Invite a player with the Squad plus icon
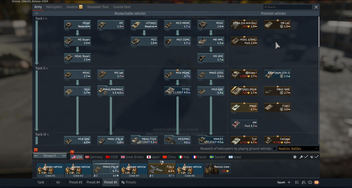The image size is (352, 188). click(289, 182)
